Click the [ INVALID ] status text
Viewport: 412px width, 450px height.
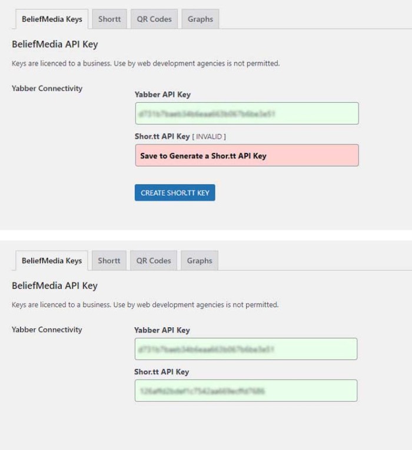pos(210,137)
